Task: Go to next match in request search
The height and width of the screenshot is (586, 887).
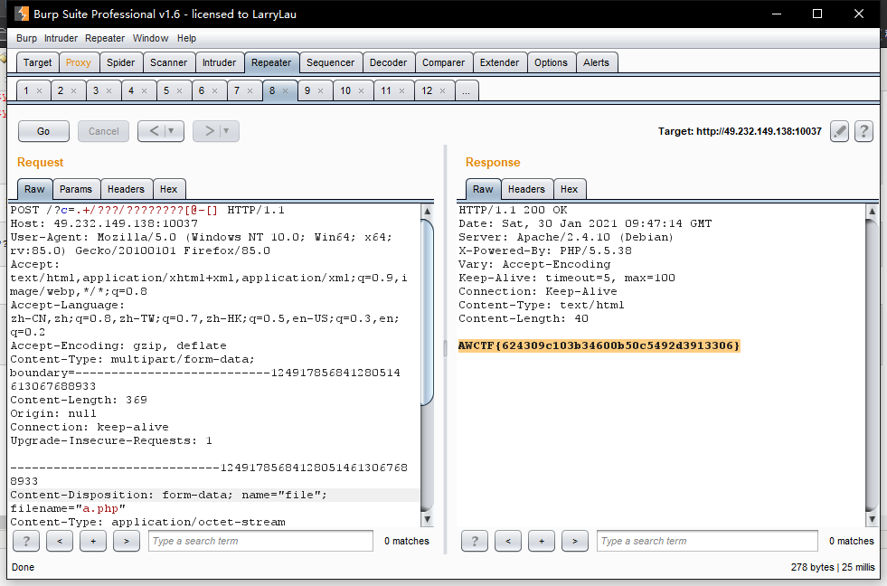Action: click(x=127, y=541)
